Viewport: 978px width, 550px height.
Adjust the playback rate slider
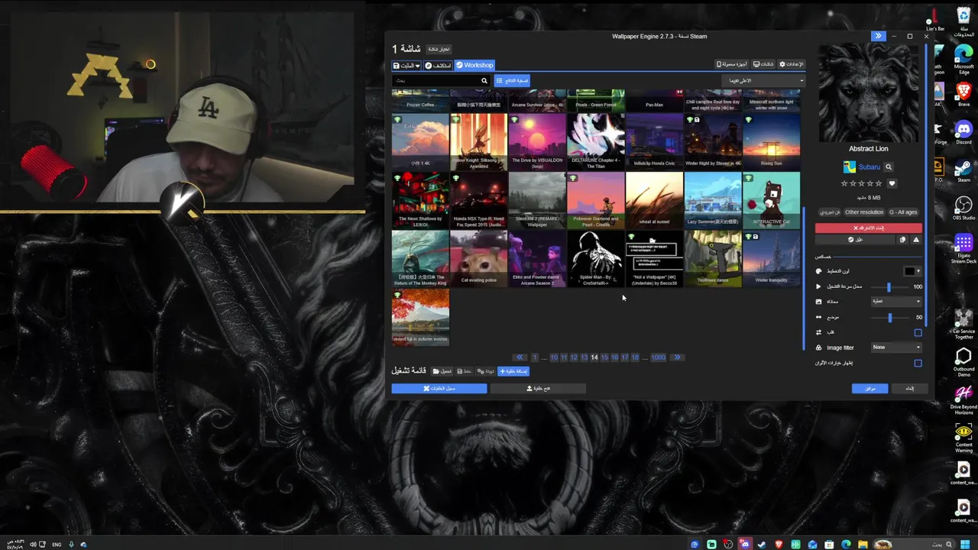point(889,286)
